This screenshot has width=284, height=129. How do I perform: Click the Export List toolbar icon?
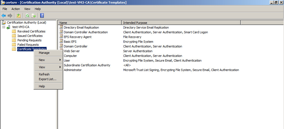point(34,16)
